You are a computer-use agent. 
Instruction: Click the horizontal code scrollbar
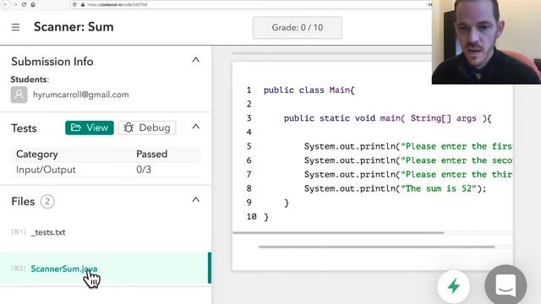point(338,233)
